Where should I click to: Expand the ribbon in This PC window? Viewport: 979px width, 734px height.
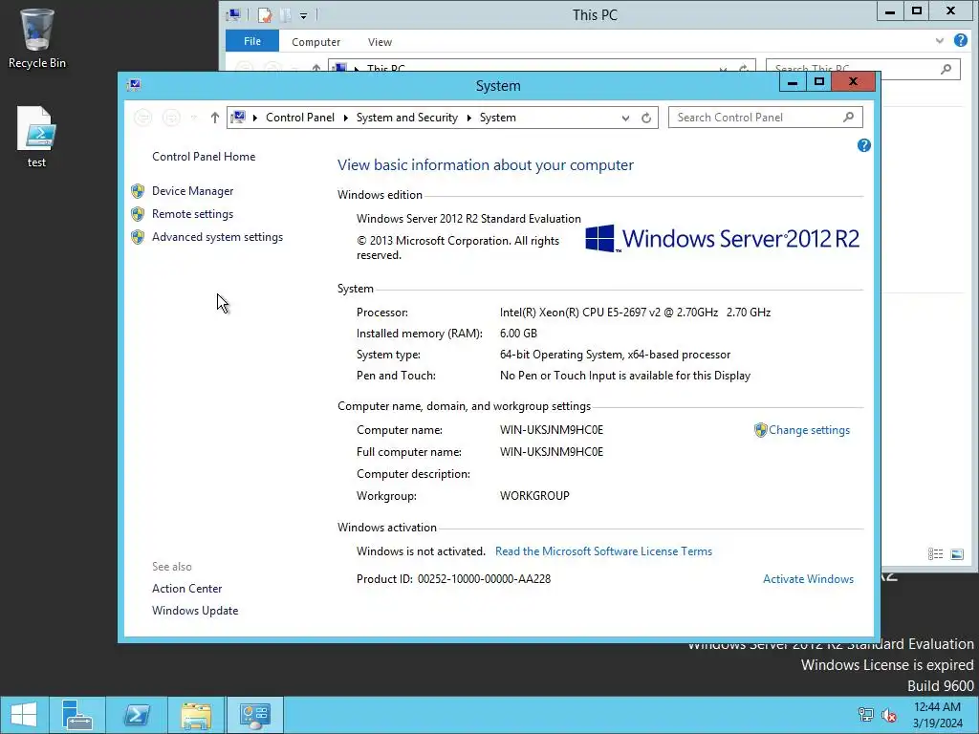click(939, 41)
